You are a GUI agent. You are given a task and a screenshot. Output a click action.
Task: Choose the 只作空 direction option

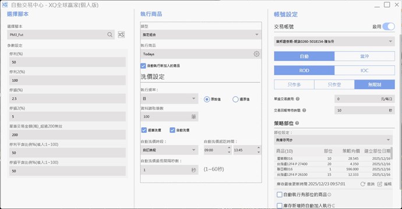click(x=334, y=85)
